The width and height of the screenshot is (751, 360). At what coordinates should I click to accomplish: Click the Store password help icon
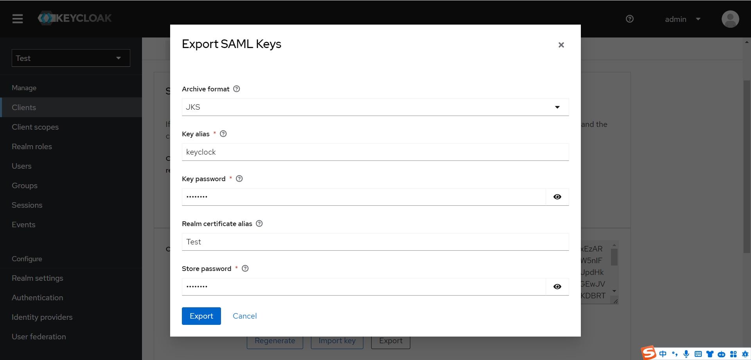(245, 269)
